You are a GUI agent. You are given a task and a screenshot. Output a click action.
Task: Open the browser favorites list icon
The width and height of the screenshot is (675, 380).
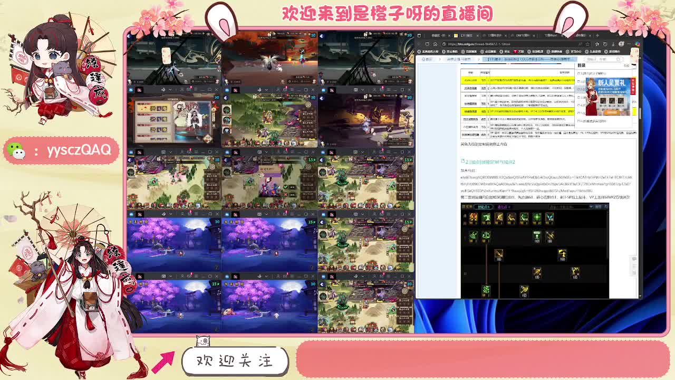(x=597, y=44)
